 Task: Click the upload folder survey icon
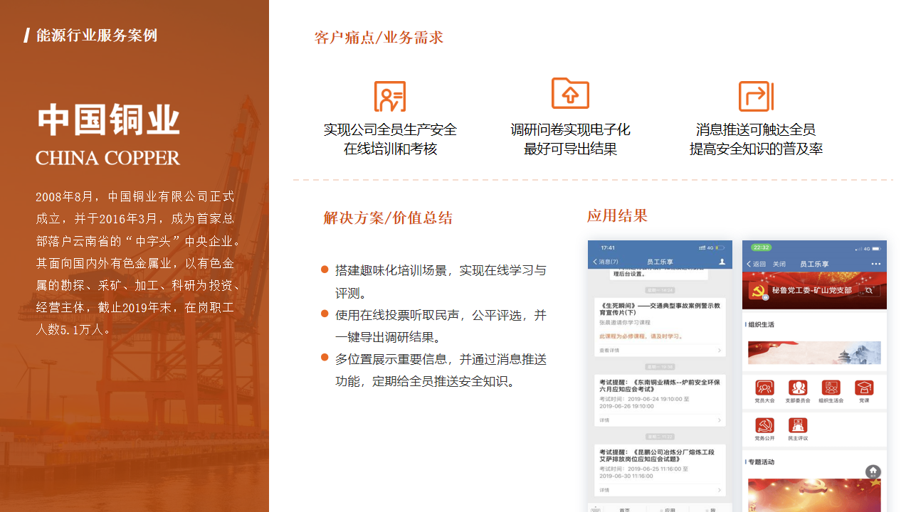click(570, 93)
